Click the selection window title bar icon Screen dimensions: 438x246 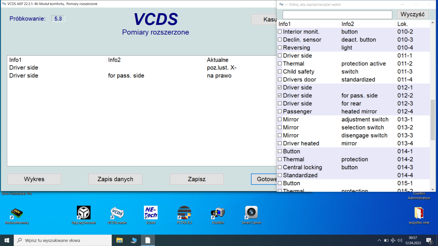click(x=281, y=4)
